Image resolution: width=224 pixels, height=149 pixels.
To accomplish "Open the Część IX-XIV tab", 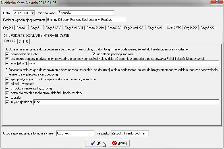I will tap(95, 28).
